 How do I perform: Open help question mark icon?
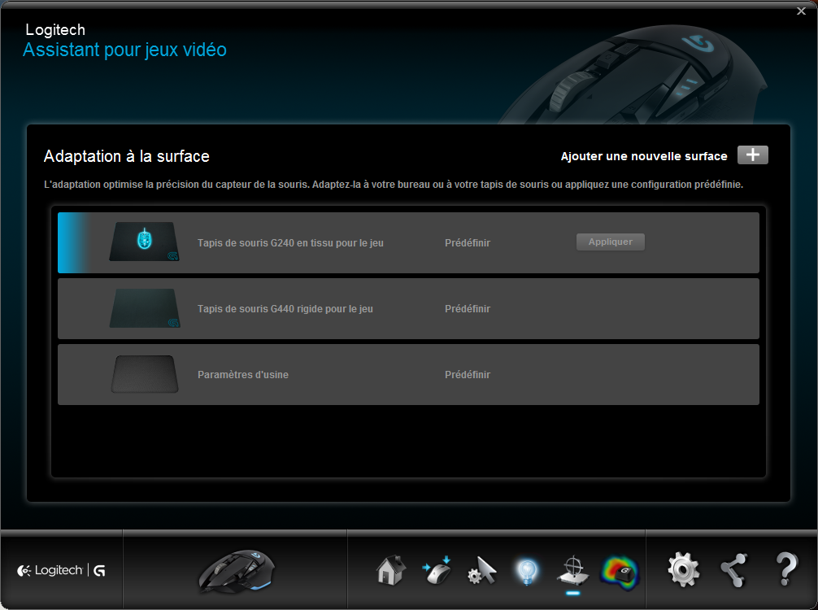point(786,569)
